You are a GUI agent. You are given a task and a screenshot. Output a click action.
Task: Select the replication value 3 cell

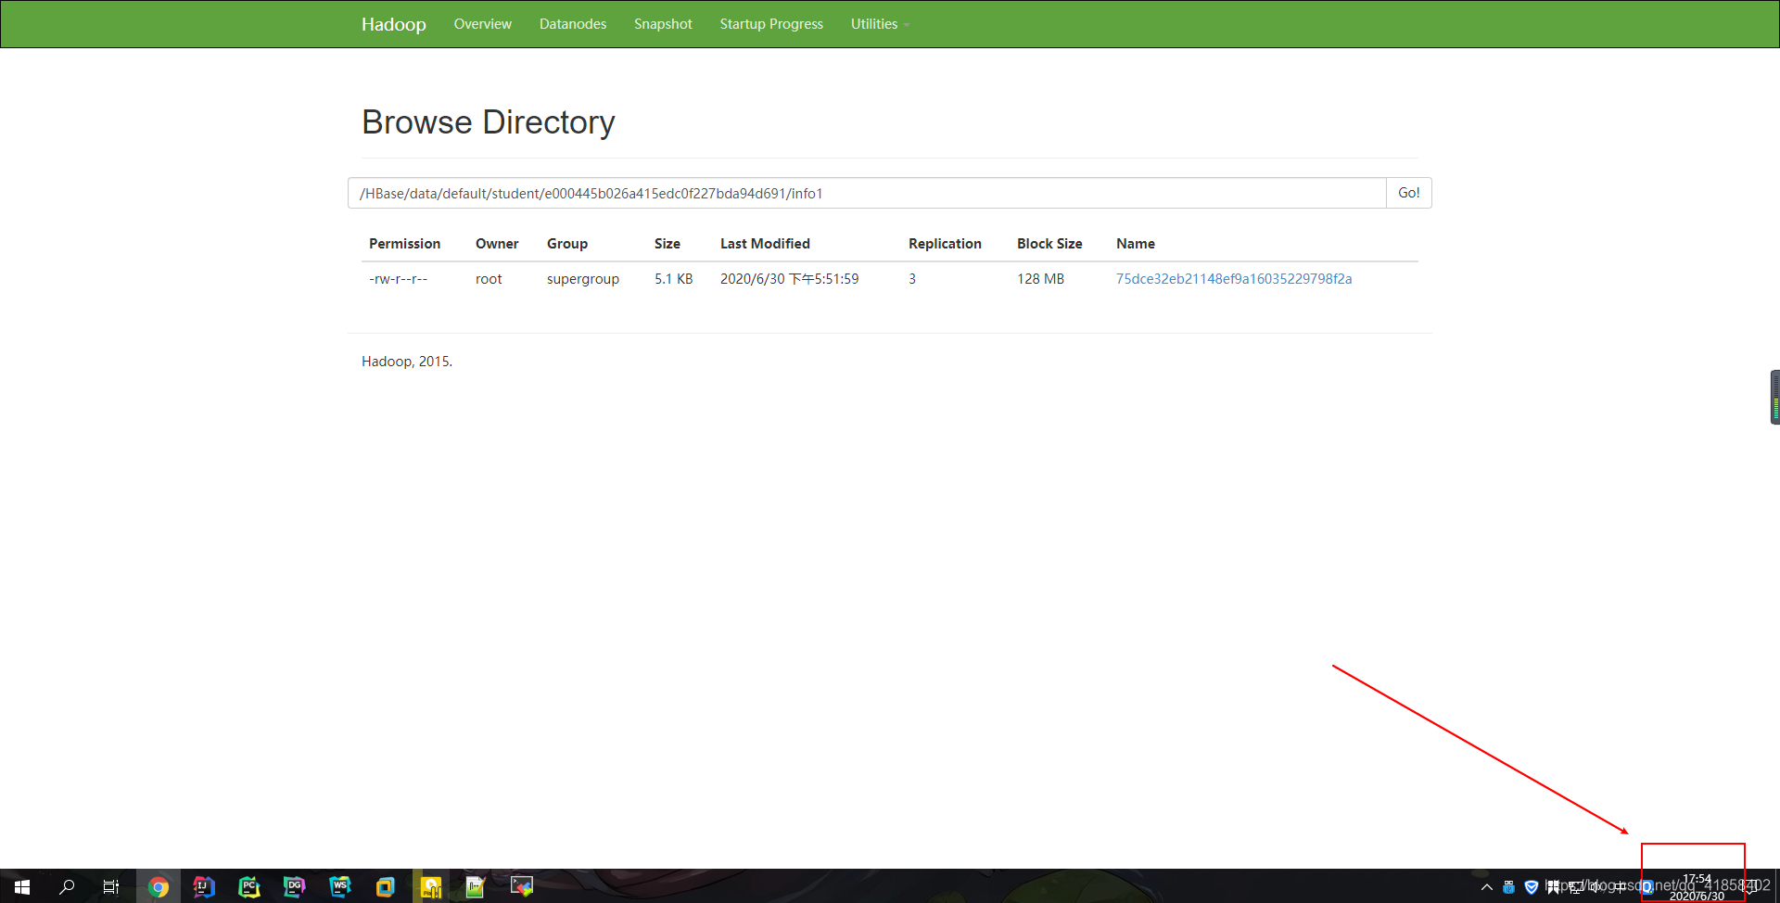[x=912, y=279]
